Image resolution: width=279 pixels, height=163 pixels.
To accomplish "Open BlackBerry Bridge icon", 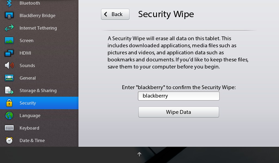I will tap(9, 15).
